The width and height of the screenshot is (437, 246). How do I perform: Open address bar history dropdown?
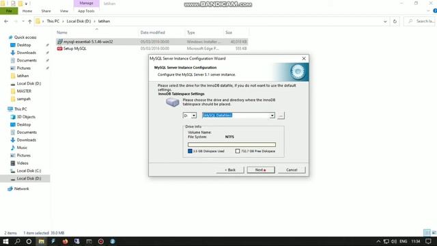pos(385,21)
